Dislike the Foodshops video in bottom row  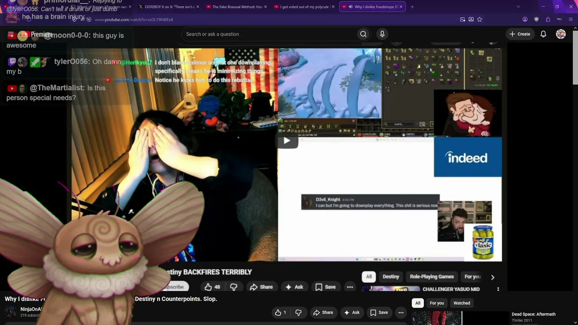[298, 312]
